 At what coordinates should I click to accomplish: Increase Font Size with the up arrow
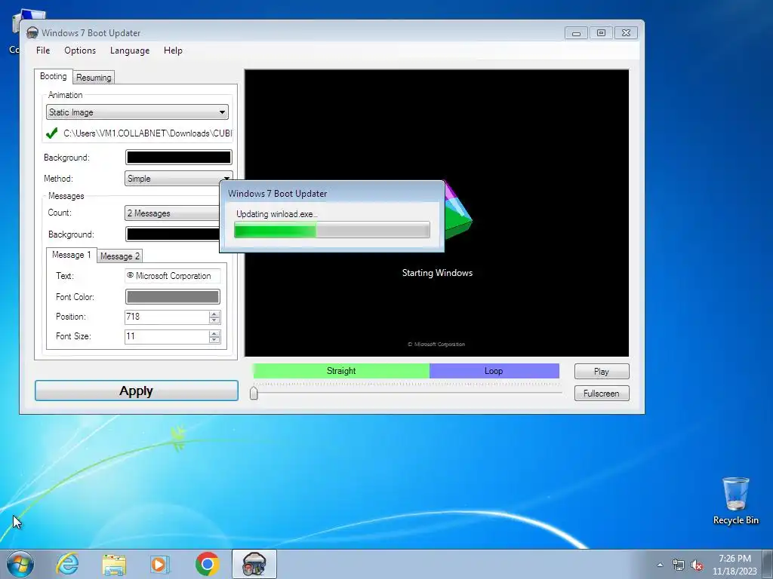click(x=214, y=333)
